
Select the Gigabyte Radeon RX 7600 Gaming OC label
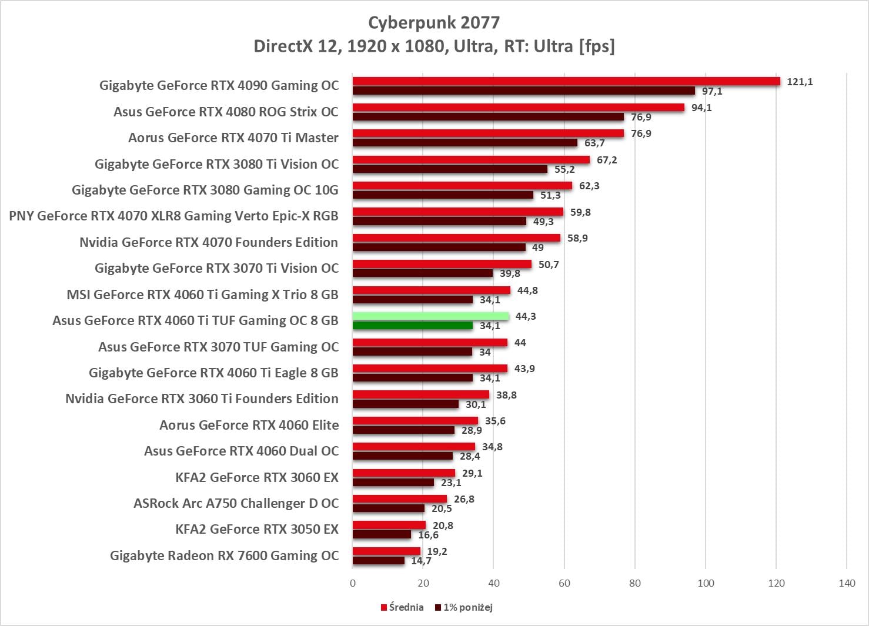(224, 555)
